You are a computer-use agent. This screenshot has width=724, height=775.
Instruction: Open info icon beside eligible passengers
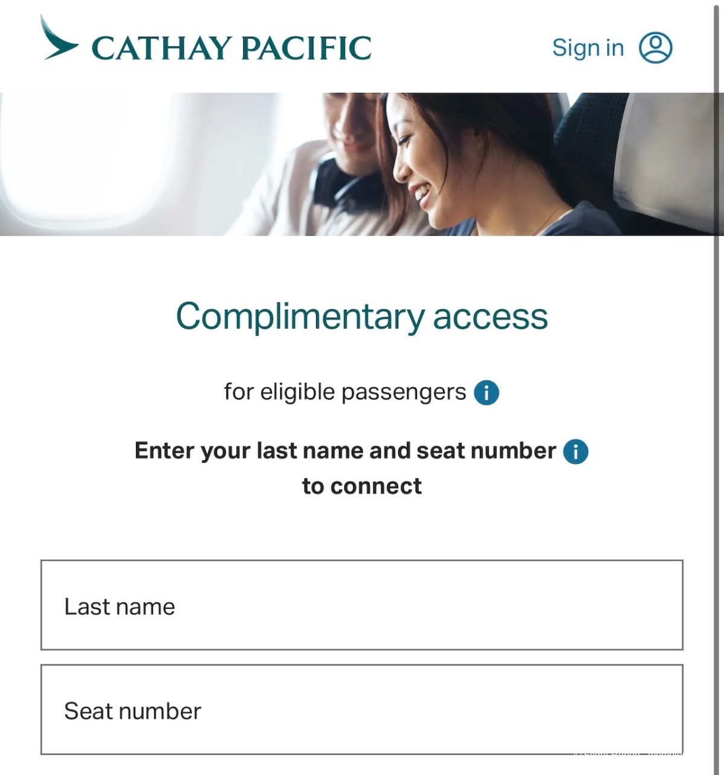pyautogui.click(x=486, y=393)
